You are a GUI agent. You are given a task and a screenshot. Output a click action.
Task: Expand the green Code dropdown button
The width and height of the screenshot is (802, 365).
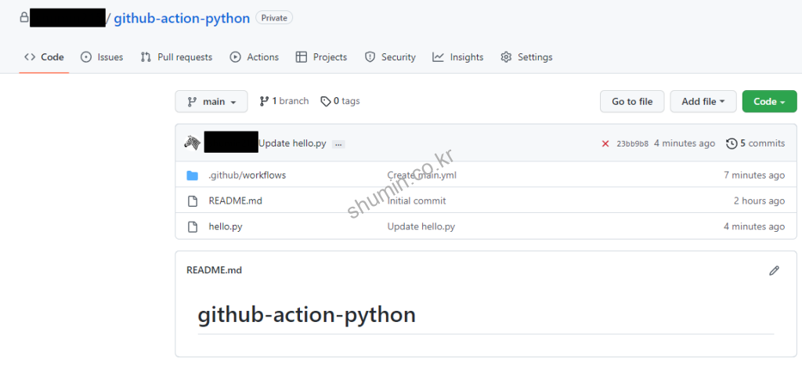(x=769, y=102)
